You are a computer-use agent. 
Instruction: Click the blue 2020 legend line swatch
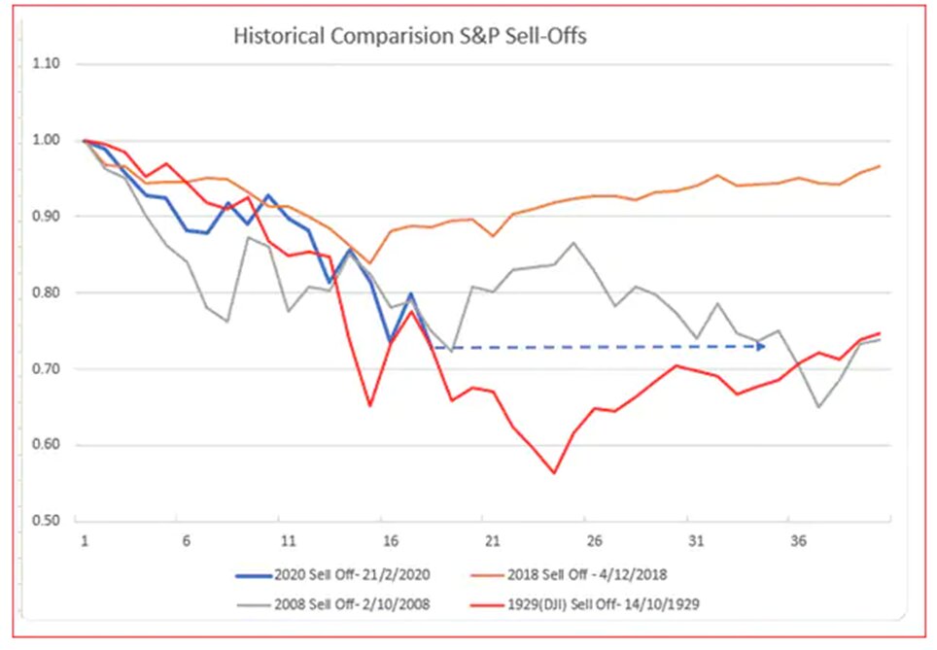(x=254, y=576)
